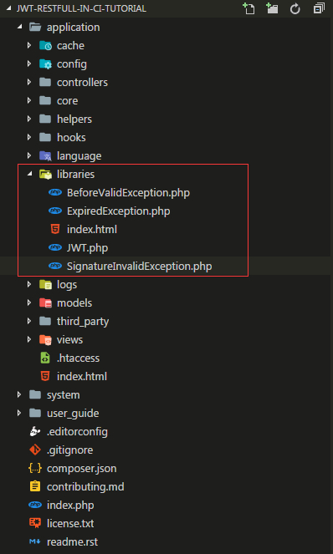Expand the core folder arrow

(29, 101)
